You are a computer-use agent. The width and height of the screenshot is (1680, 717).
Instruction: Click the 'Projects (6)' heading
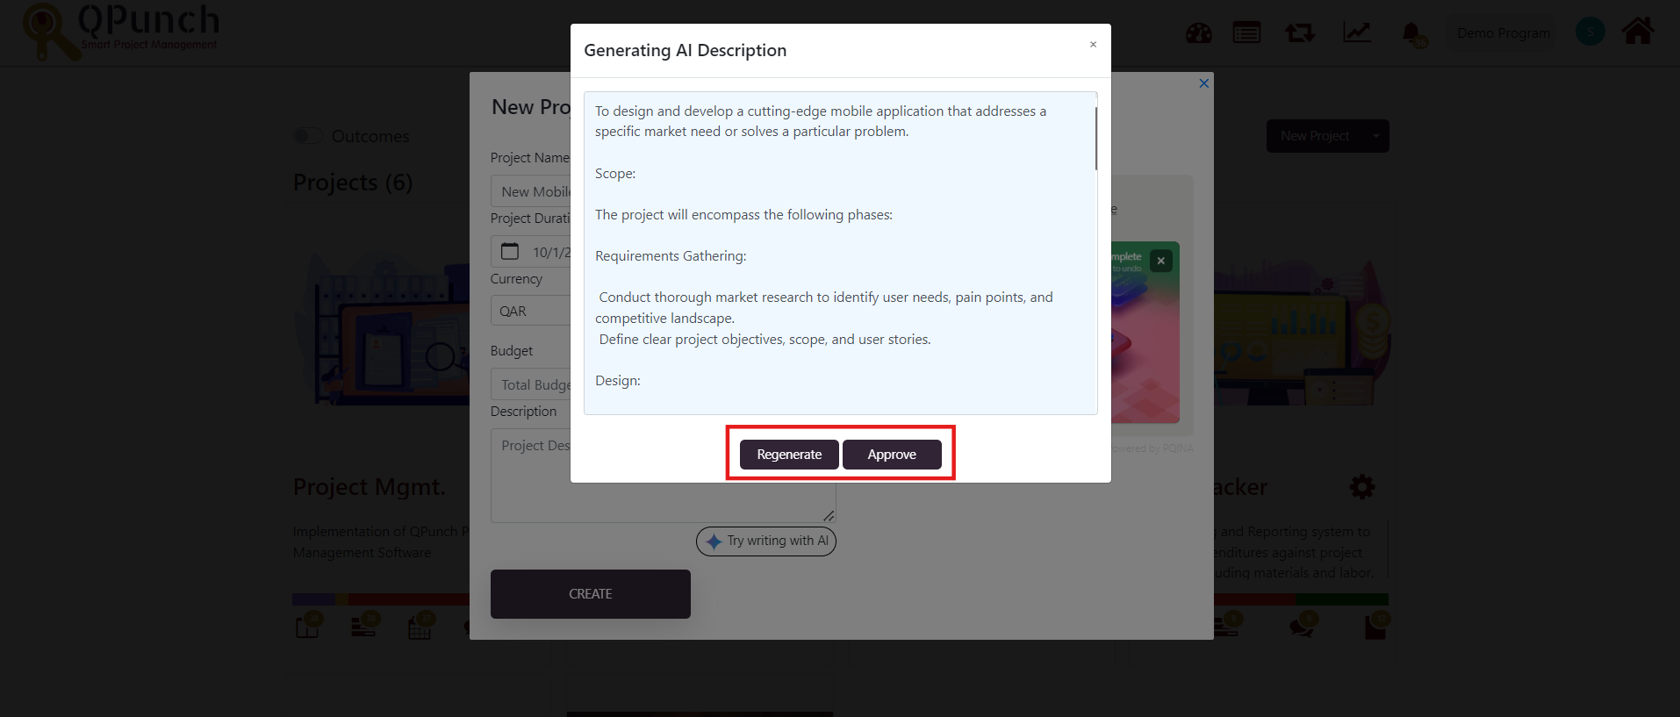(x=353, y=183)
